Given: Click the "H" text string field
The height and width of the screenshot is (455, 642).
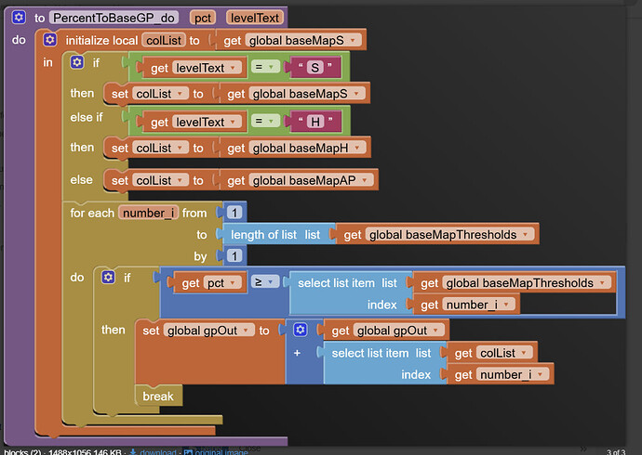Looking at the screenshot, I should pos(316,122).
